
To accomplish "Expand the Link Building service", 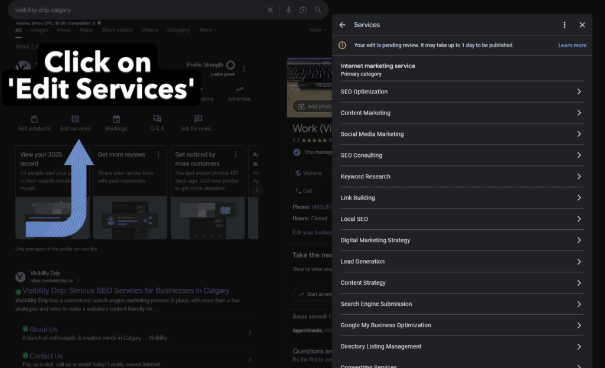I will click(x=462, y=197).
